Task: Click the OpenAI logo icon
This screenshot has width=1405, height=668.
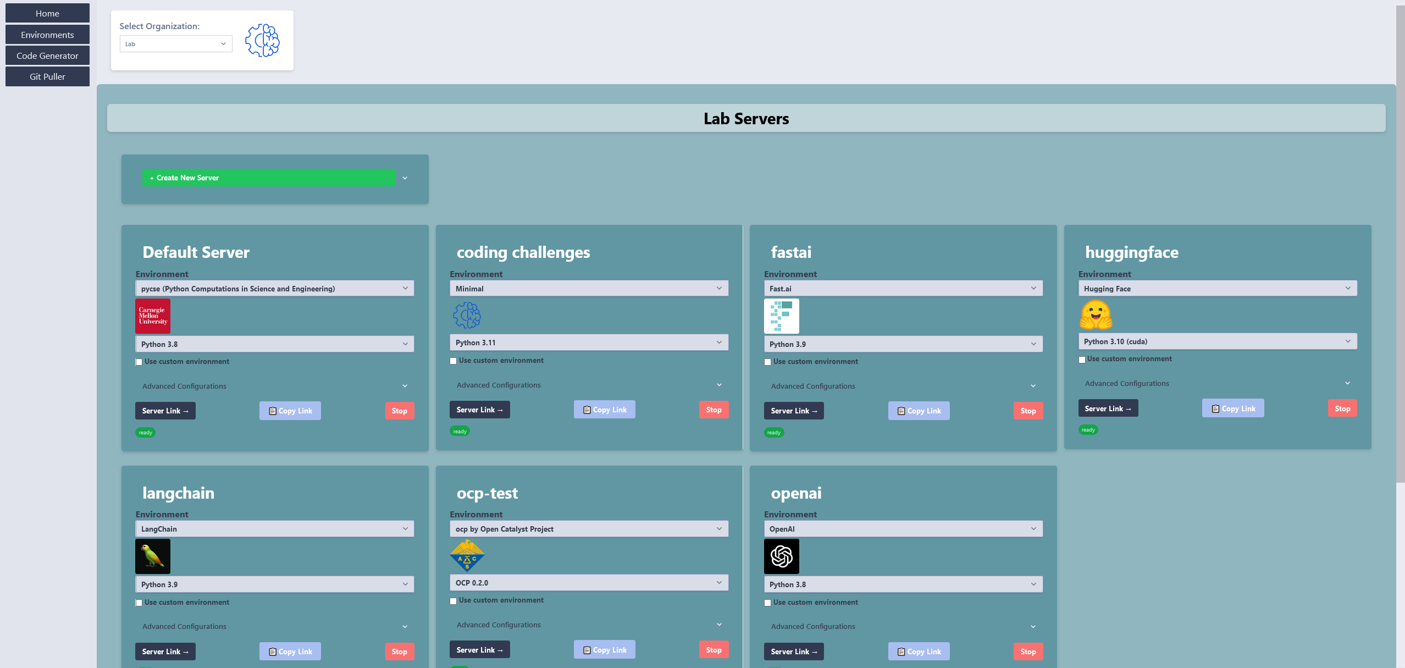Action: click(781, 556)
